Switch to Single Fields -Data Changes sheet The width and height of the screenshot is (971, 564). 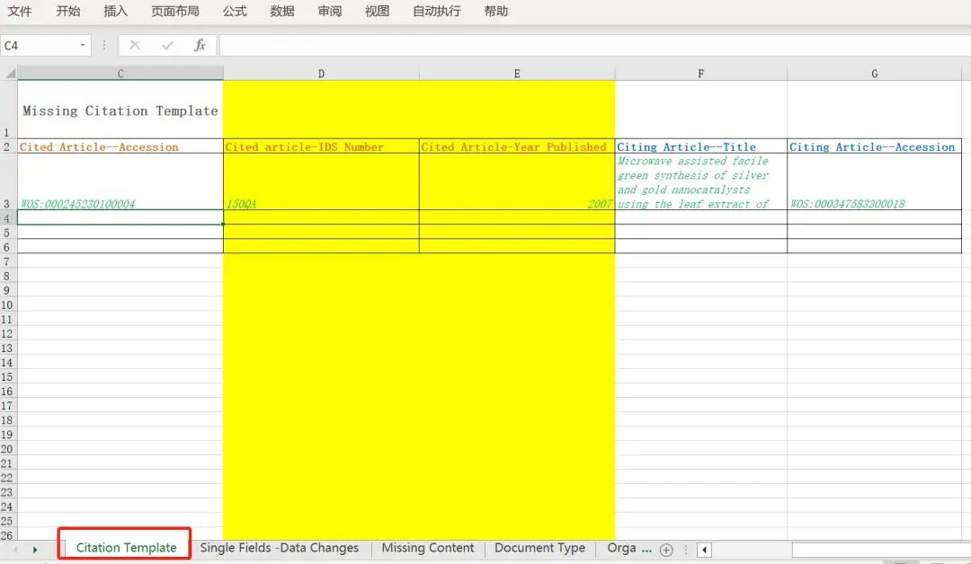click(279, 548)
